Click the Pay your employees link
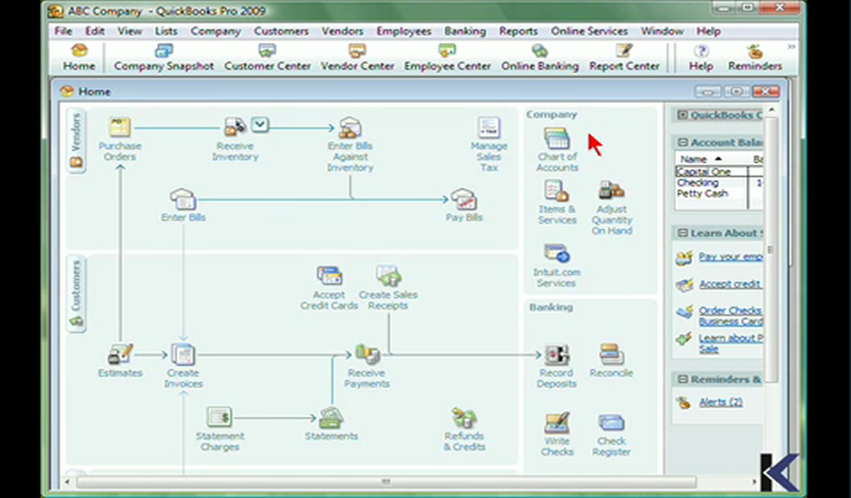 click(730, 256)
